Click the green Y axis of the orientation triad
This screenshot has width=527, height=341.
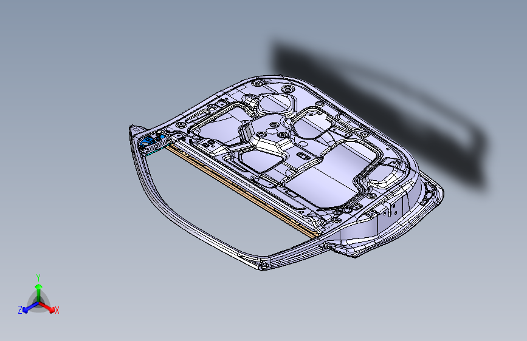(39, 293)
